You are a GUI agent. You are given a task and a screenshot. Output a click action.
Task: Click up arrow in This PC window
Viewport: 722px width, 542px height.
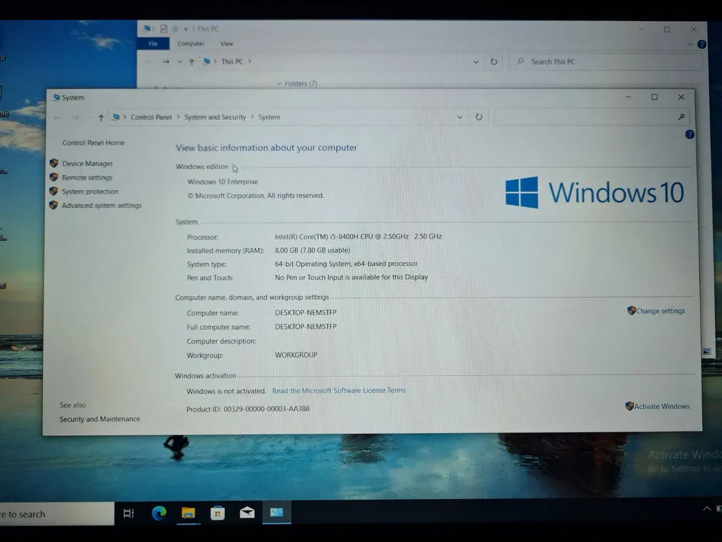click(x=192, y=62)
